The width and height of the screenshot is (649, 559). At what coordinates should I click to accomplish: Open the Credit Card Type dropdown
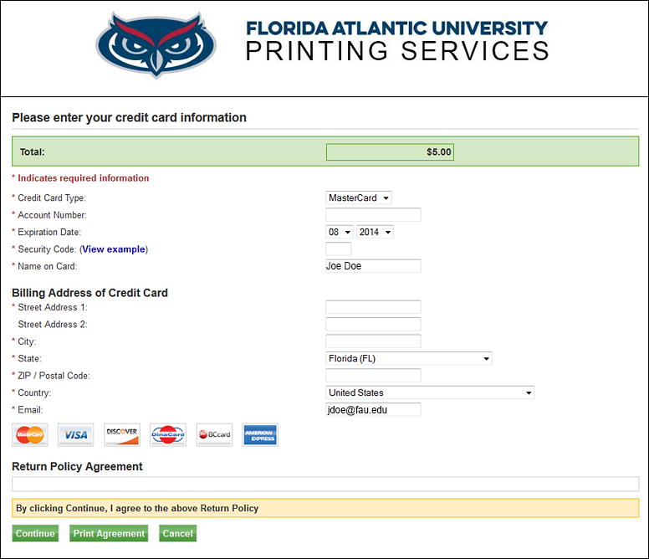(x=359, y=198)
